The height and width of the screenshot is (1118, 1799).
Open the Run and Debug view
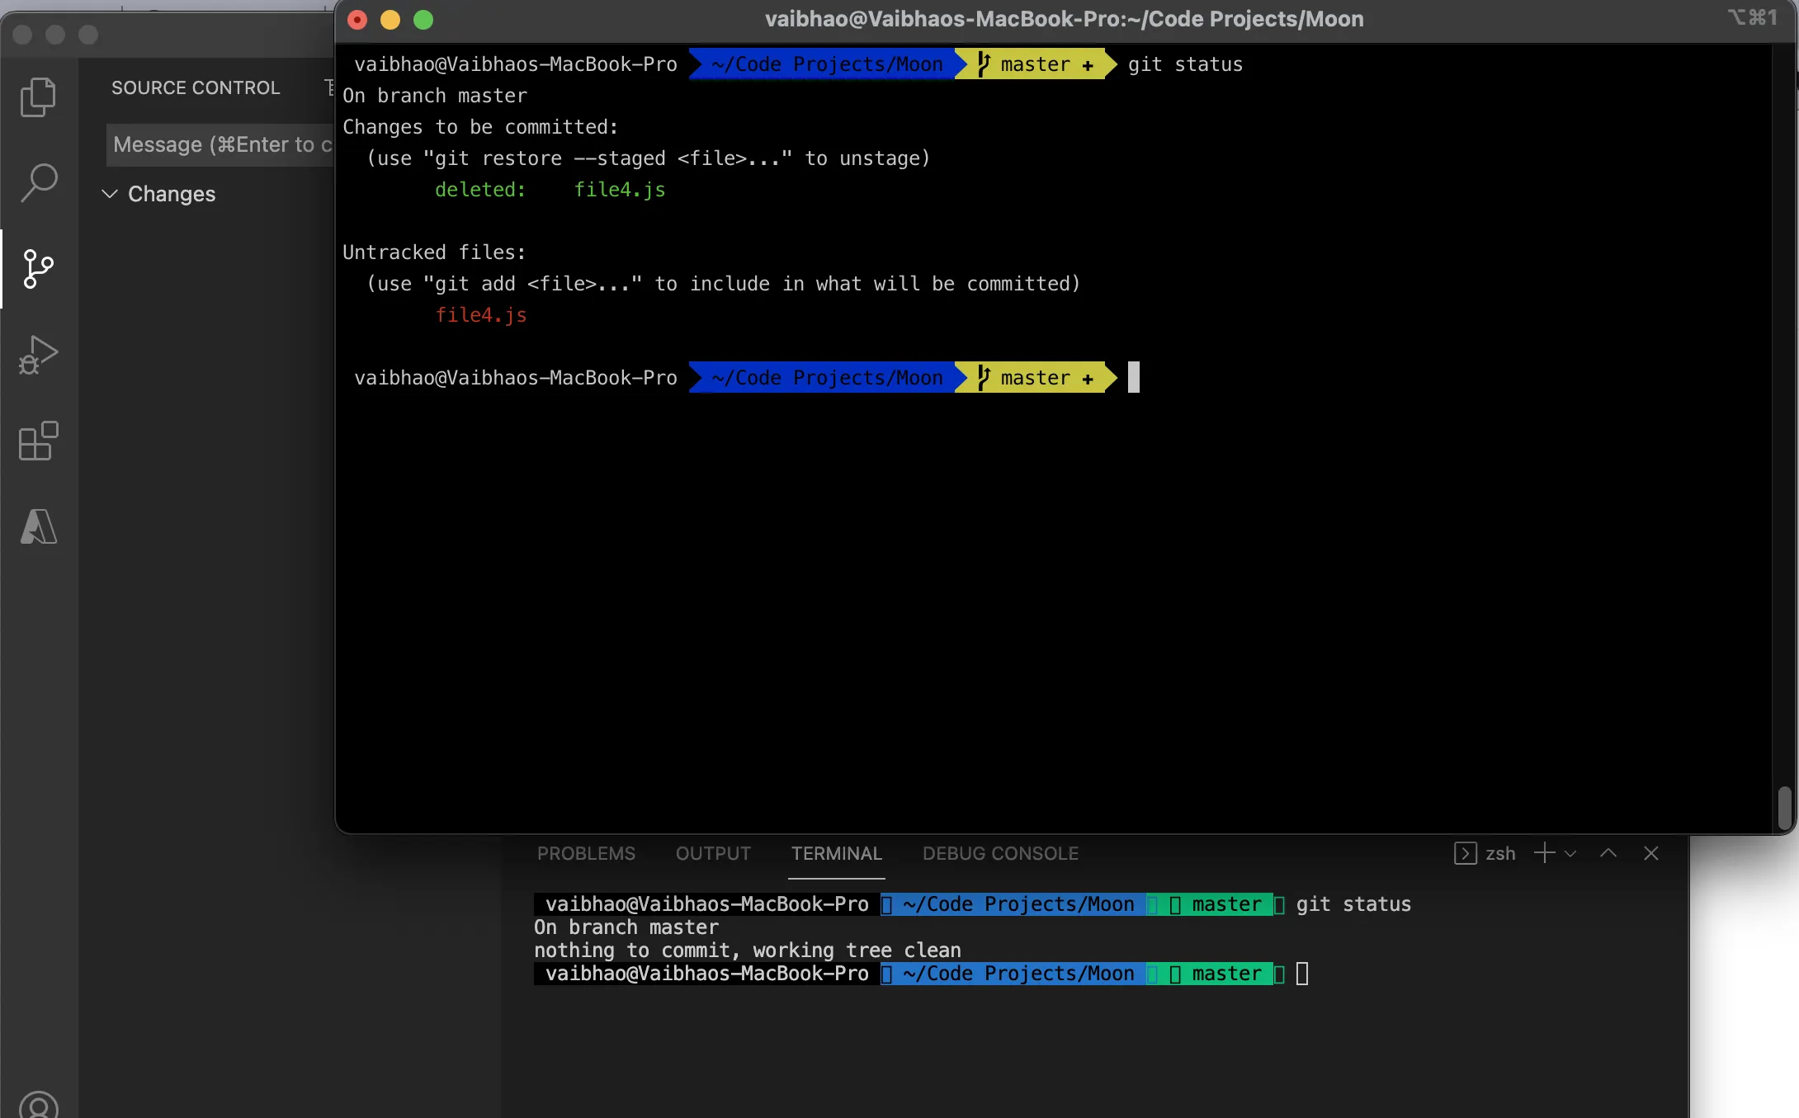38,355
